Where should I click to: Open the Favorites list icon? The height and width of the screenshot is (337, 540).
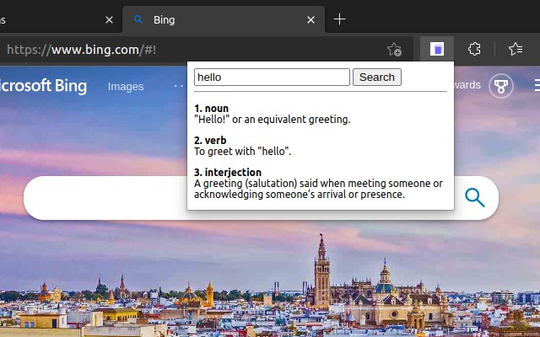[516, 50]
